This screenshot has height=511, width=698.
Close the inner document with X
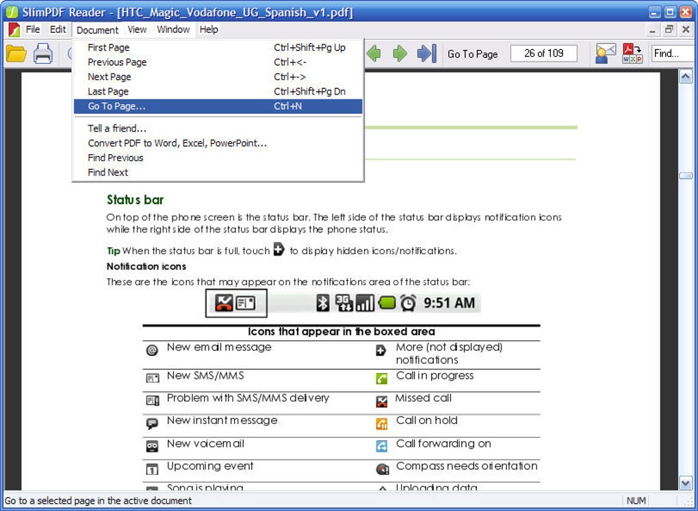click(686, 30)
